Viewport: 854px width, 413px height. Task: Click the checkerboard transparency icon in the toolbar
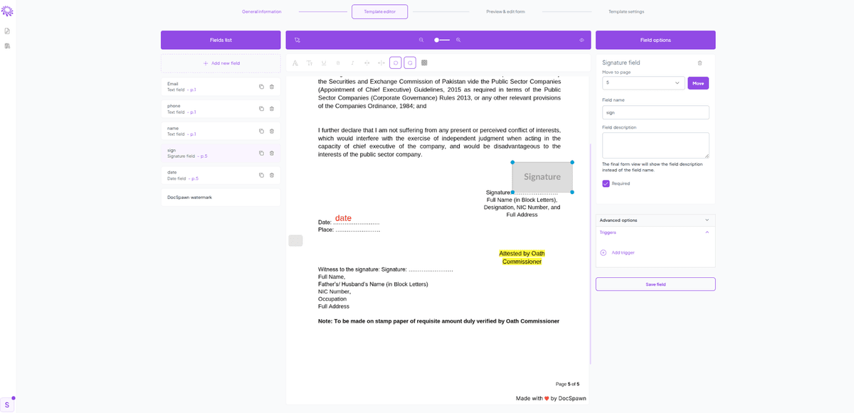[x=424, y=63]
